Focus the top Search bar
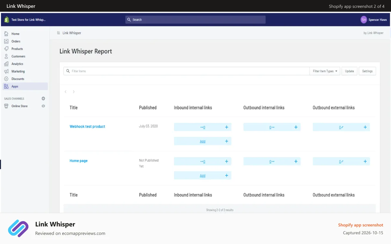Viewport: 391px width, 244px height. tap(195, 20)
